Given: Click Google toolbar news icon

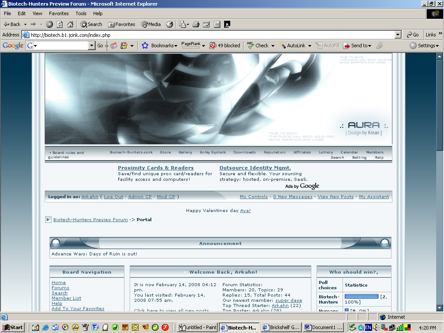Looking at the screenshot, I should click(114, 45).
